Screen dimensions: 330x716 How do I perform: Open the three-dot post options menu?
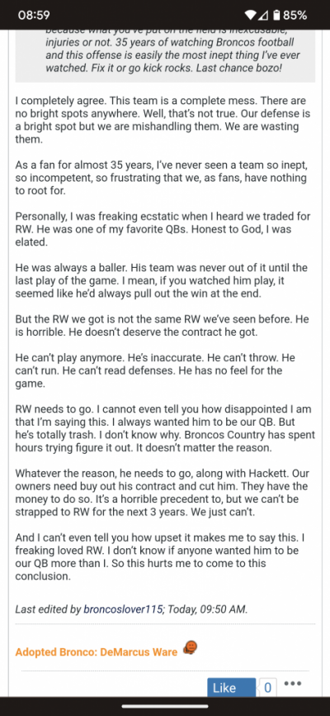click(293, 684)
